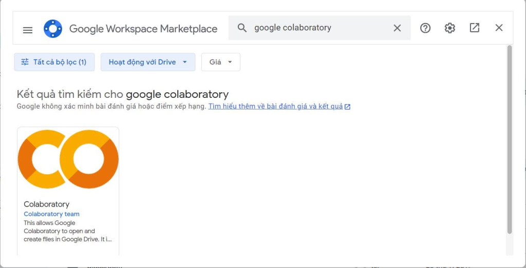Open the Tất cả bộ lọc (1) filters
526x268 pixels.
[54, 62]
